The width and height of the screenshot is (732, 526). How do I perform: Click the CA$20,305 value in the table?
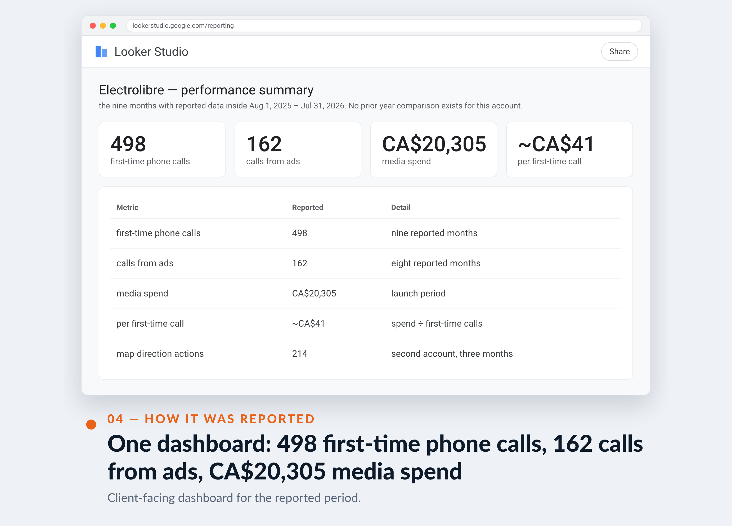click(x=314, y=294)
